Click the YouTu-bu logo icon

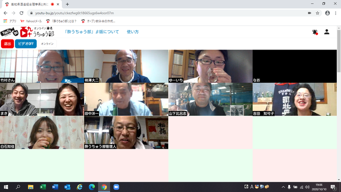pos(10,32)
